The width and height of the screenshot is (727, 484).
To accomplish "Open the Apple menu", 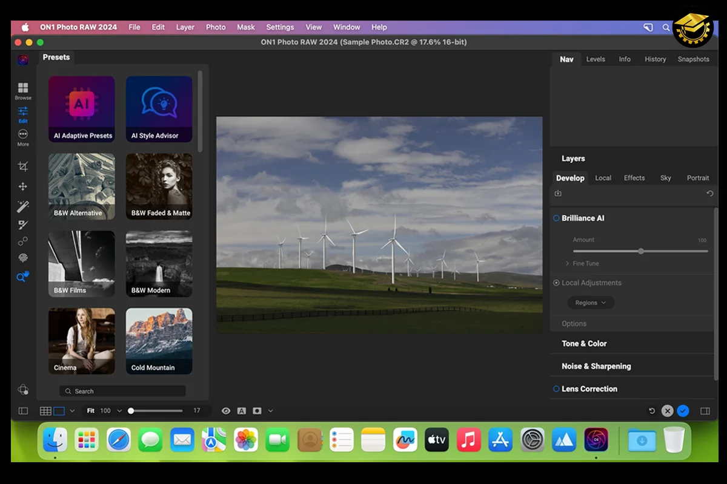I will pyautogui.click(x=25, y=27).
